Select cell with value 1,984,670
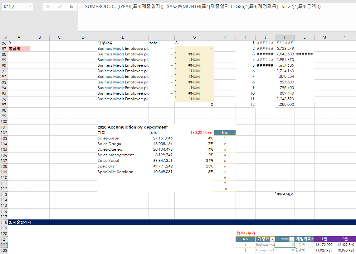The height and width of the screenshot is (254, 356). coord(285,60)
